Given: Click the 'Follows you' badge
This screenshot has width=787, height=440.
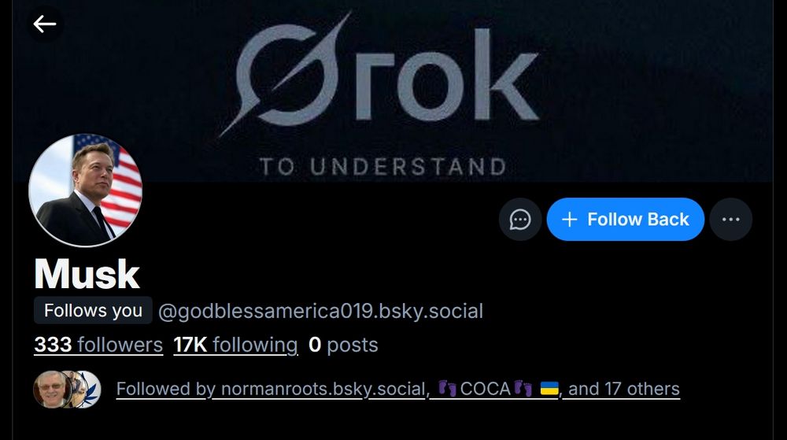Looking at the screenshot, I should point(93,311).
